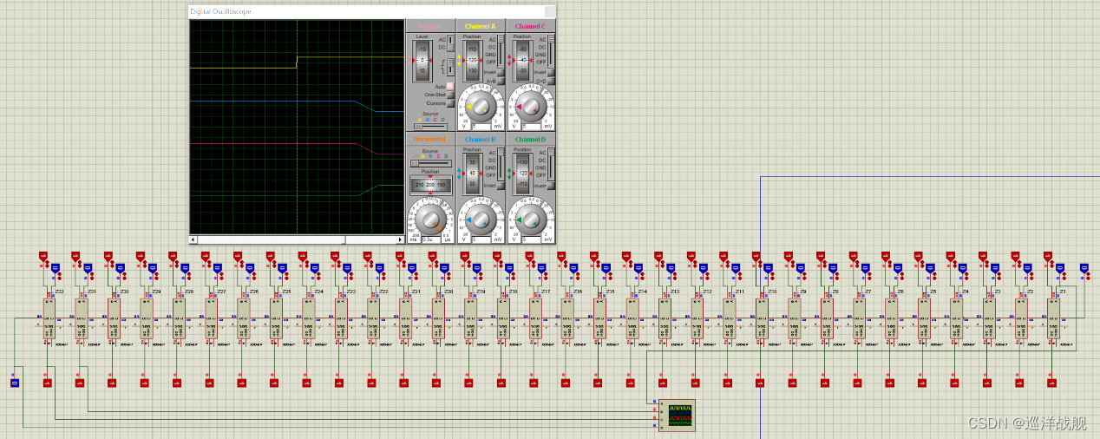Screen dimensions: 1100x439
Task: Click the Trigger level thumbwheel
Action: [421, 60]
